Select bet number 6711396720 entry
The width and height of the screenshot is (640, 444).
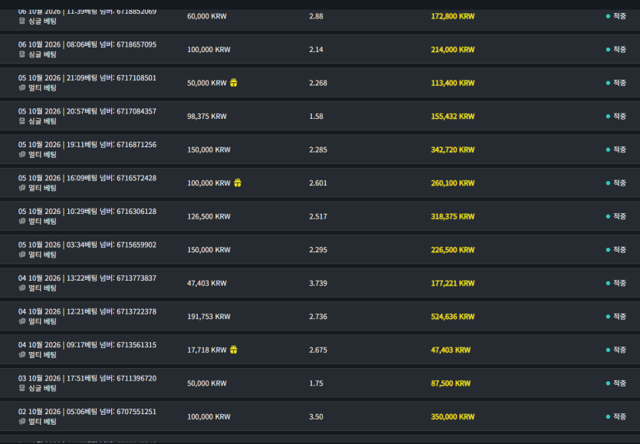pyautogui.click(x=320, y=383)
